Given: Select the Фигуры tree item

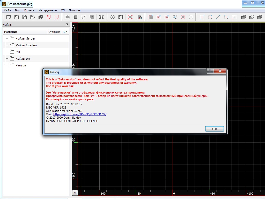Looking at the screenshot, I should [21, 65].
